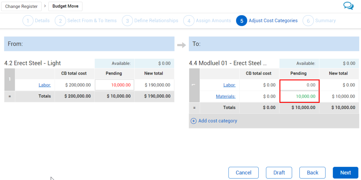Open the Materials link in To table
This screenshot has width=361, height=180.
click(x=226, y=96)
